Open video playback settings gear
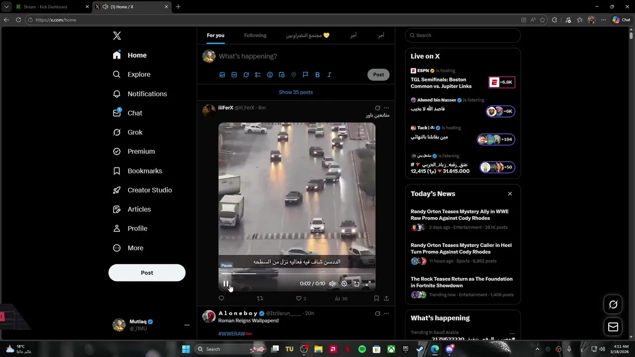 pos(344,284)
